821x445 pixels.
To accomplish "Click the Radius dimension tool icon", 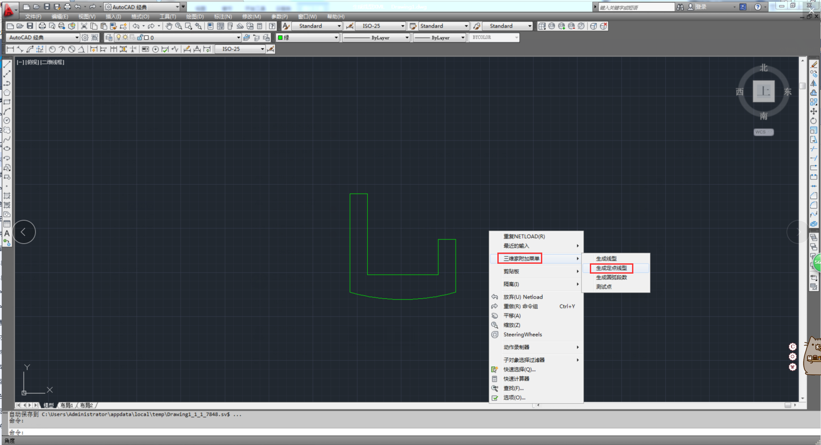I will click(x=52, y=49).
